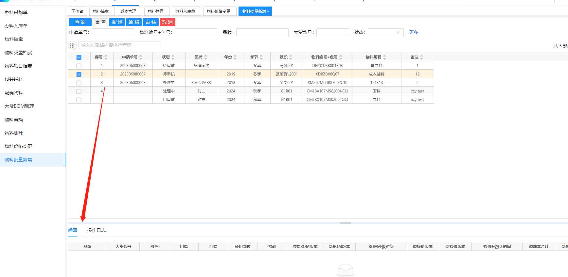This screenshot has height=277, width=568.
Task: Sort by 物料编号+色号 column arrows
Action: click(341, 57)
